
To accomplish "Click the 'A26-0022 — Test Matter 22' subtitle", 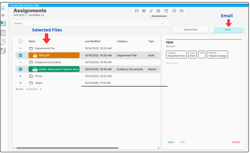I will tap(29, 15).
